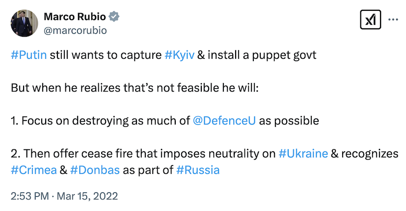The height and width of the screenshot is (211, 406).
Task: Open Marco Rubio's profile avatar
Action: (x=23, y=23)
